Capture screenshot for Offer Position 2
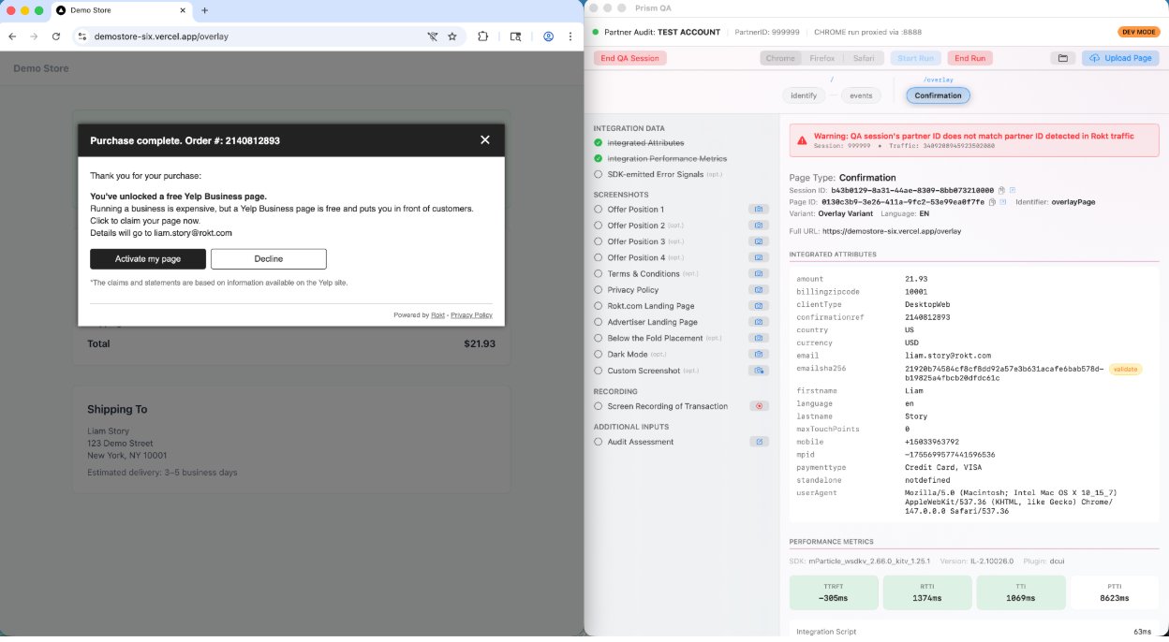The height and width of the screenshot is (642, 1169). pyautogui.click(x=758, y=226)
